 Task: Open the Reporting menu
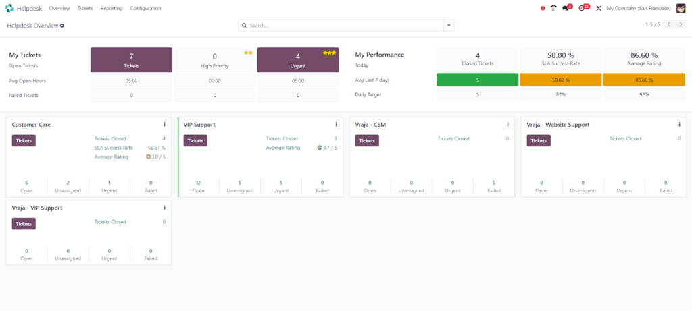coord(111,8)
